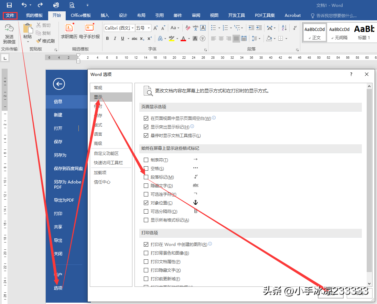Image resolution: width=377 pixels, height=304 pixels.
Task: Click Options in File menu
Action: coord(58,288)
